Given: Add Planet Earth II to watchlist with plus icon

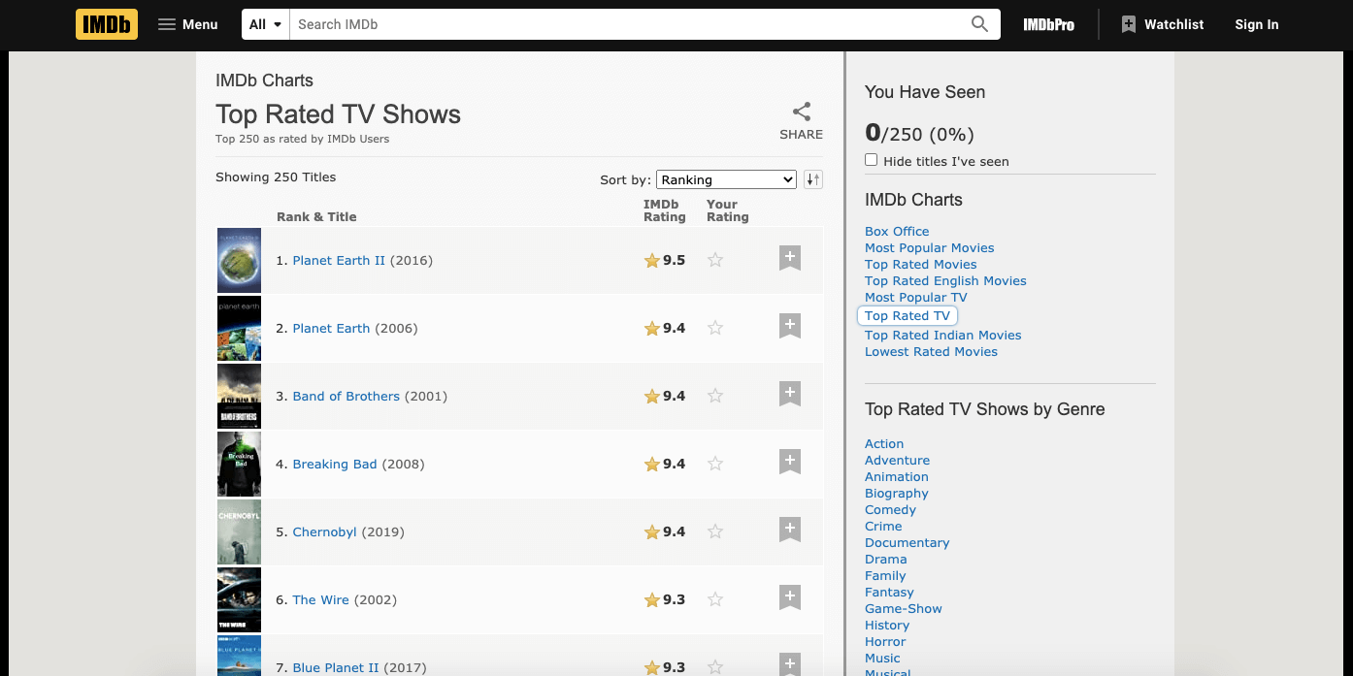Looking at the screenshot, I should 789,258.
